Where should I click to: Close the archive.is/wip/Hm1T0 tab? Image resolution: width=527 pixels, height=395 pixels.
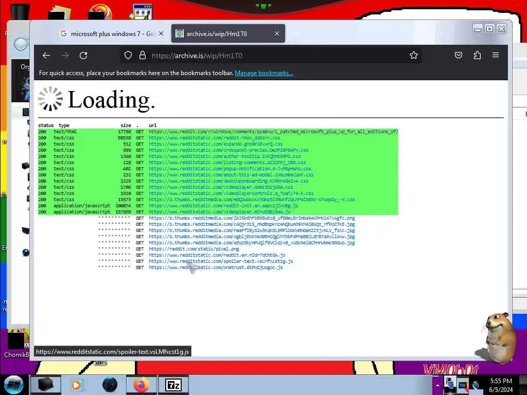click(x=277, y=33)
